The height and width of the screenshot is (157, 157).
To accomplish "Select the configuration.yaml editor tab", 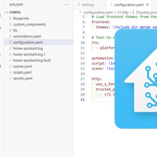I will click(129, 5).
